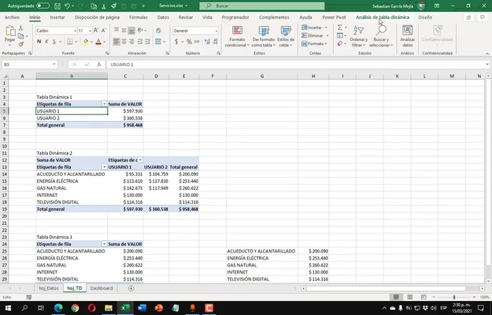Switch to the Fórmulas ribbon tab
Viewport: 492px width, 315px height.
139,18
